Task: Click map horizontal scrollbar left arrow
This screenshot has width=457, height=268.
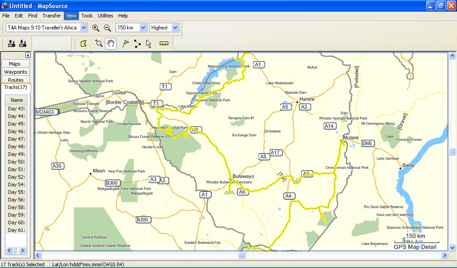Action: pos(38,255)
